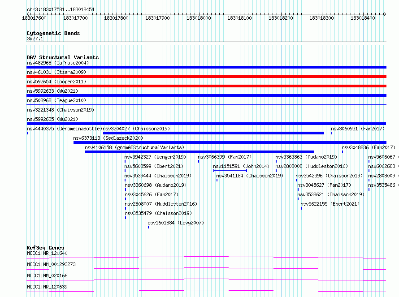Select nsv3538621 (Chaisson2019) variant
Screen dimensions: 399x297
coord(331,194)
